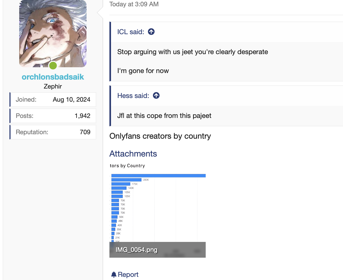This screenshot has height=280, width=343.
Task: Select quoted text 'I'm gone for now'
Action: click(143, 71)
